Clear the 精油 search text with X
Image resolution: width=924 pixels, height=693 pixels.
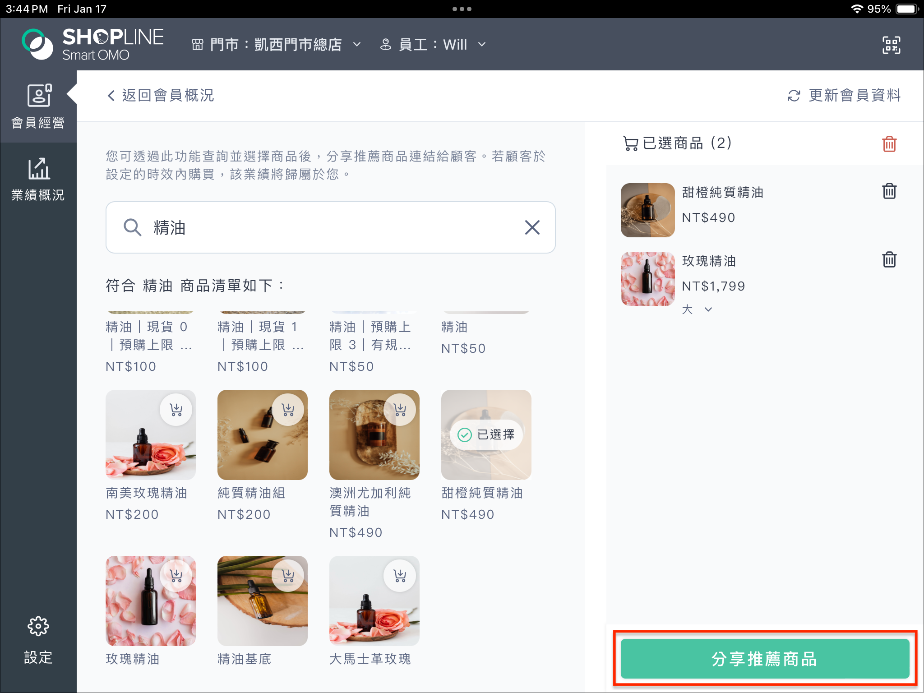click(x=532, y=227)
